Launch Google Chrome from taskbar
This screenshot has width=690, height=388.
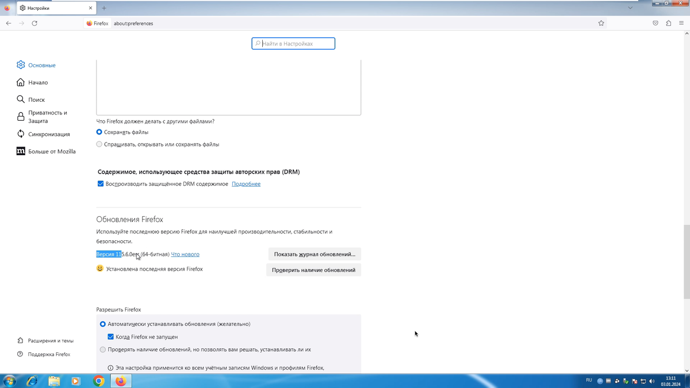[x=99, y=381]
